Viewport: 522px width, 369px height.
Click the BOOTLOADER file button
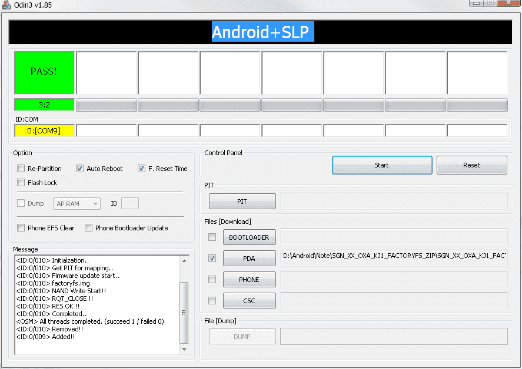click(250, 237)
